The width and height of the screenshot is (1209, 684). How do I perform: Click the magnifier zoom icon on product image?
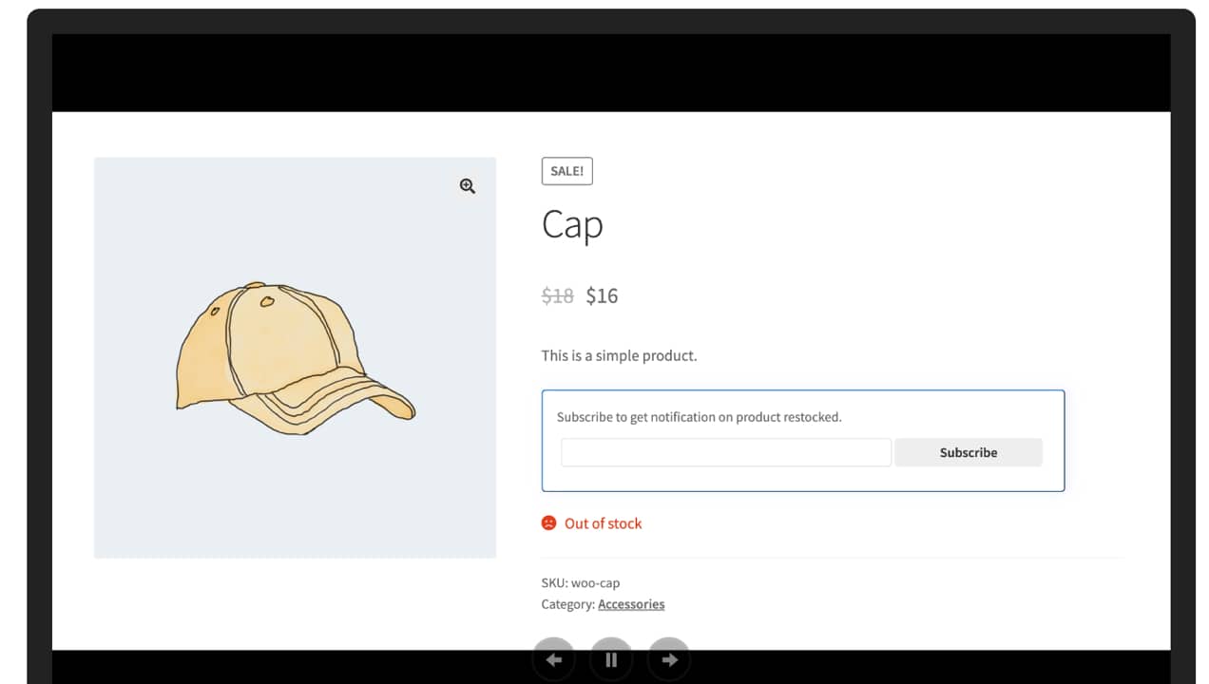pos(467,186)
